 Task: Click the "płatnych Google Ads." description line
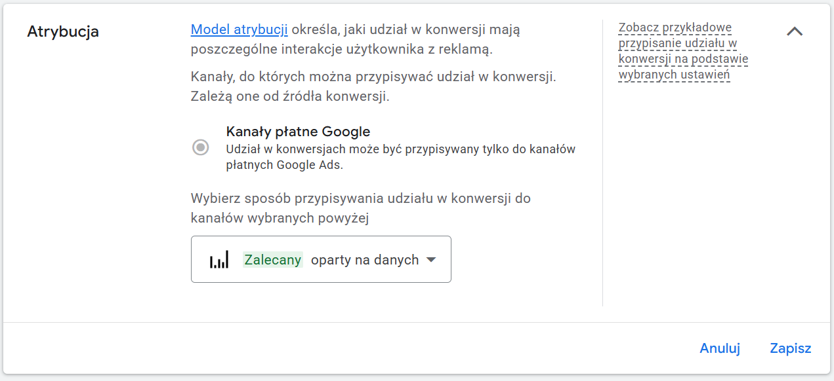pos(285,166)
